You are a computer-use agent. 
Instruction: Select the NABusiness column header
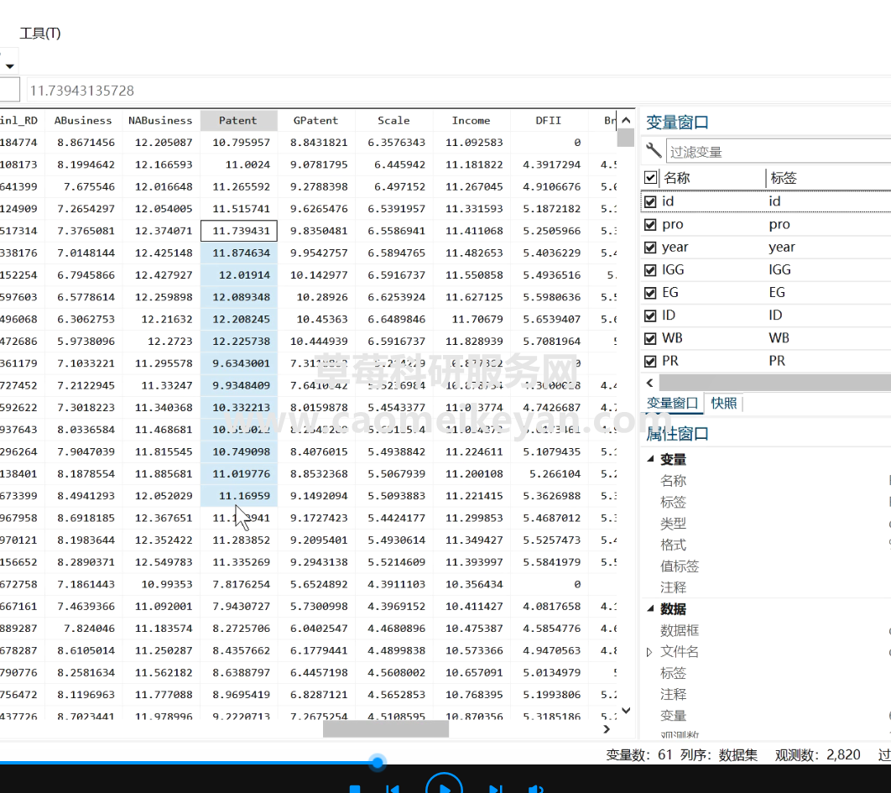pos(160,121)
